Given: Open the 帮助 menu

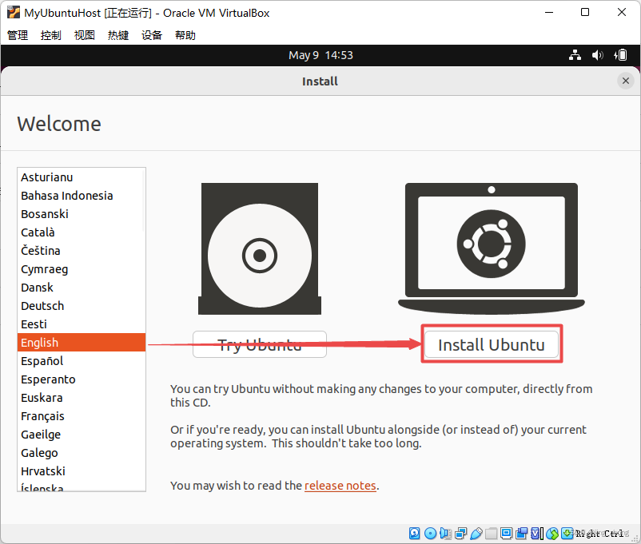Looking at the screenshot, I should pyautogui.click(x=185, y=35).
